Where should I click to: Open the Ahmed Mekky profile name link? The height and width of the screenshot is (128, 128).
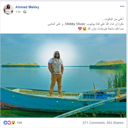[x=27, y=7]
